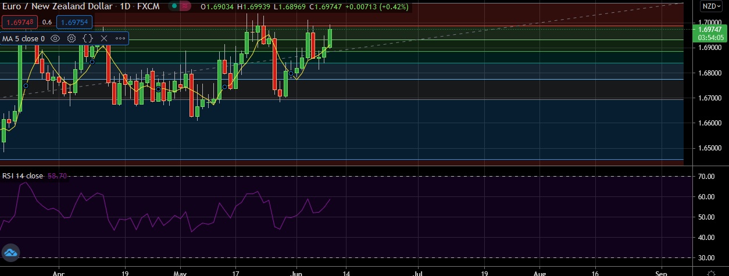Click the Aug date on the time axis
Screen dimensions: 729x276
coord(540,272)
